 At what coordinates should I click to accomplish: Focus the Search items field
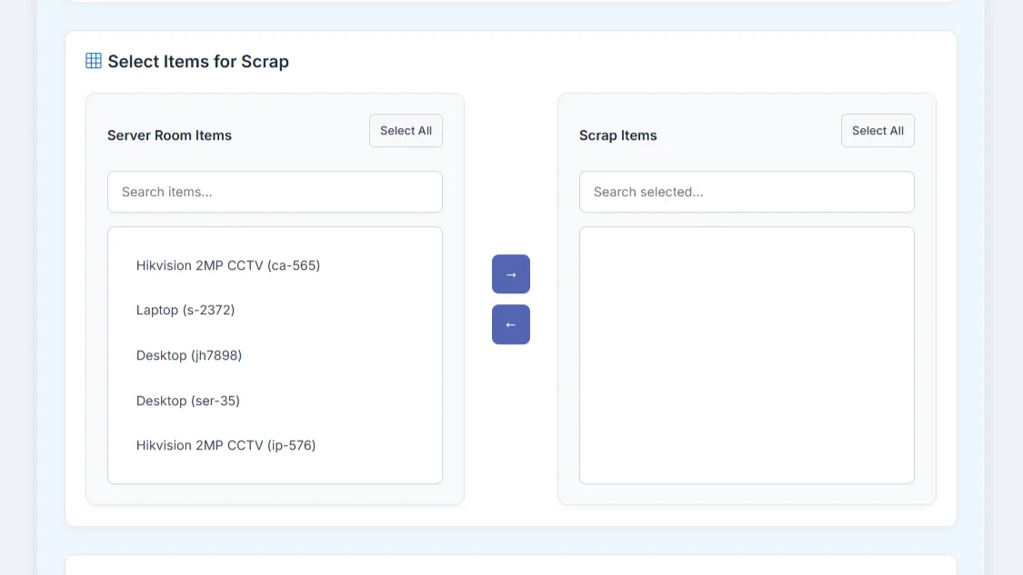coord(275,192)
